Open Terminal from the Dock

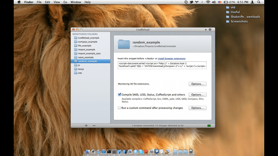tap(109, 152)
